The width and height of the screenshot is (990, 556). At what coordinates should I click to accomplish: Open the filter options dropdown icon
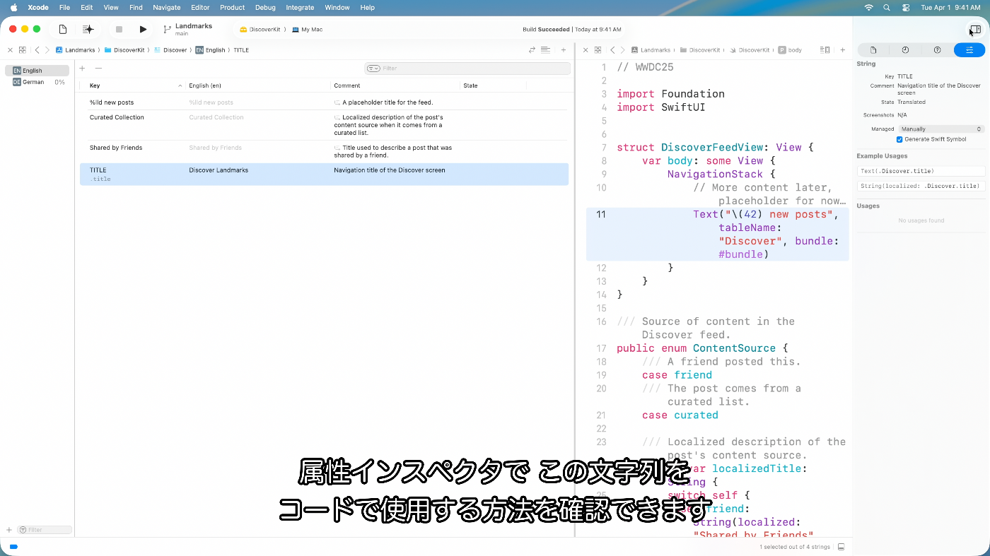click(x=374, y=69)
